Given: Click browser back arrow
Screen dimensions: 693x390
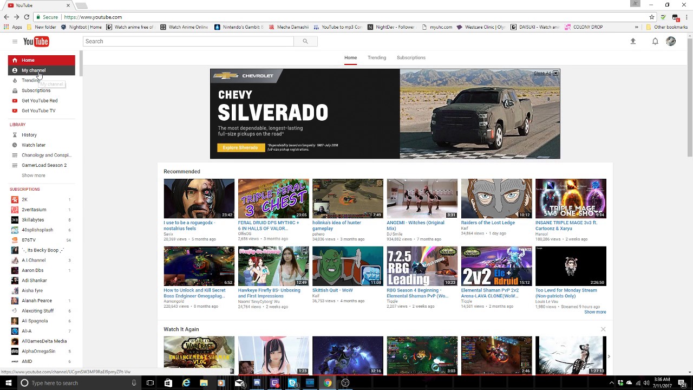Looking at the screenshot, I should 6,17.
